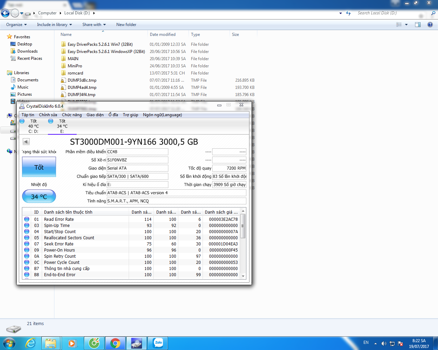Viewport: 438px width, 350px height.
Task: Click the Windows Start button
Action: 9,343
